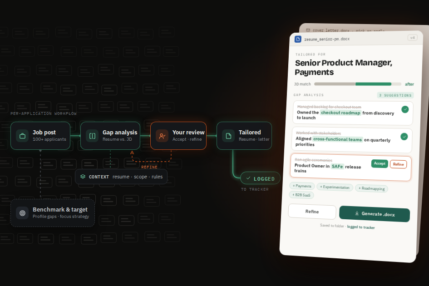Image resolution: width=429 pixels, height=286 pixels.
Task: Accept the SAFe release trains suggestion
Action: (380, 163)
